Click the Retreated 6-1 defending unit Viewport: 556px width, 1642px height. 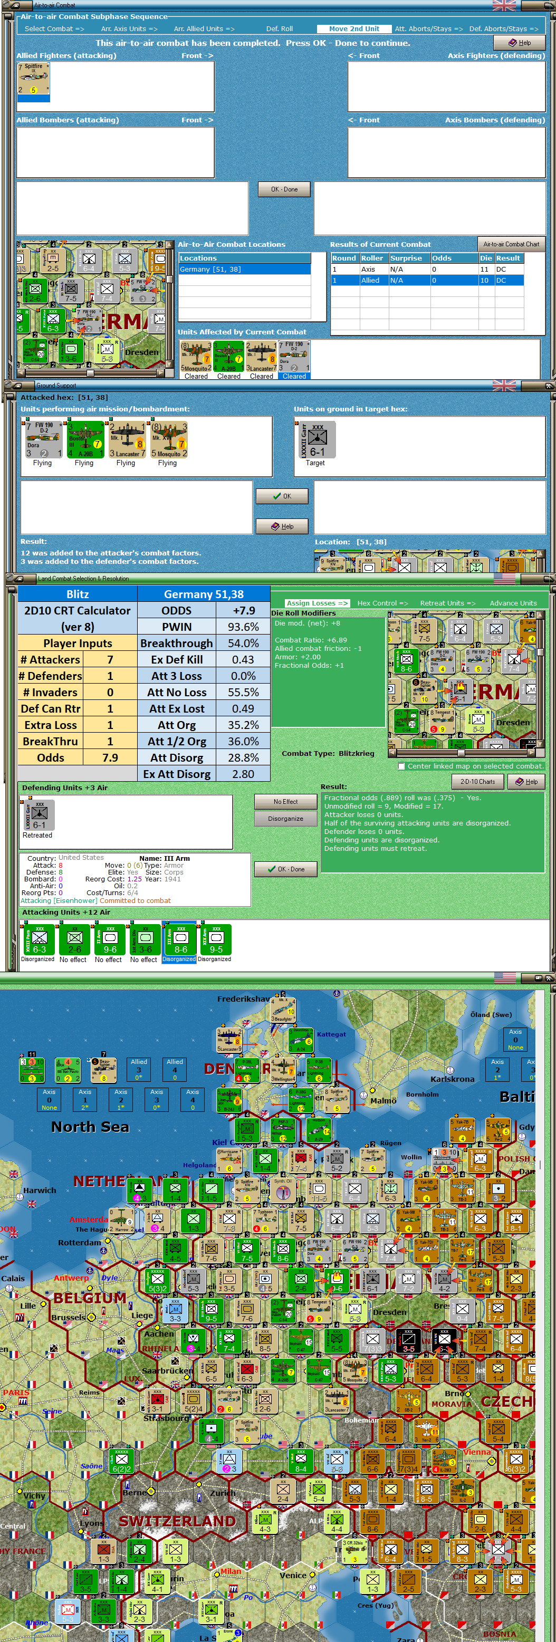click(x=39, y=815)
